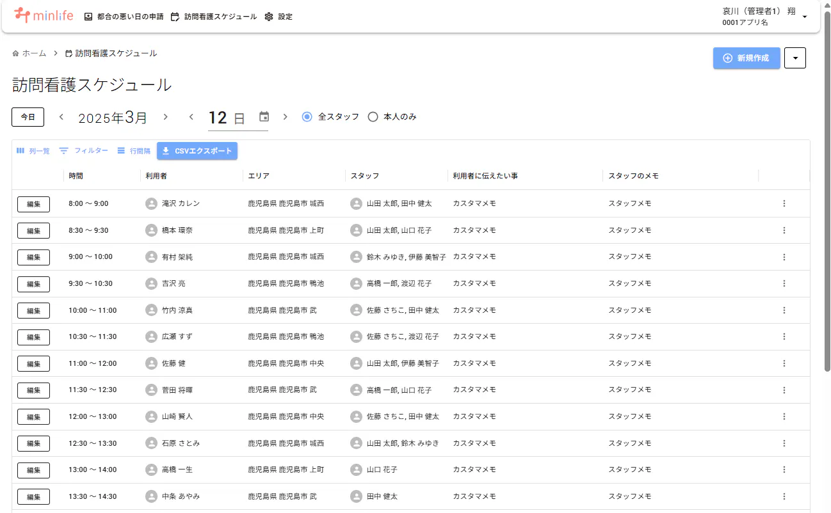
Task: Open the calendar date picker icon
Action: [264, 116]
